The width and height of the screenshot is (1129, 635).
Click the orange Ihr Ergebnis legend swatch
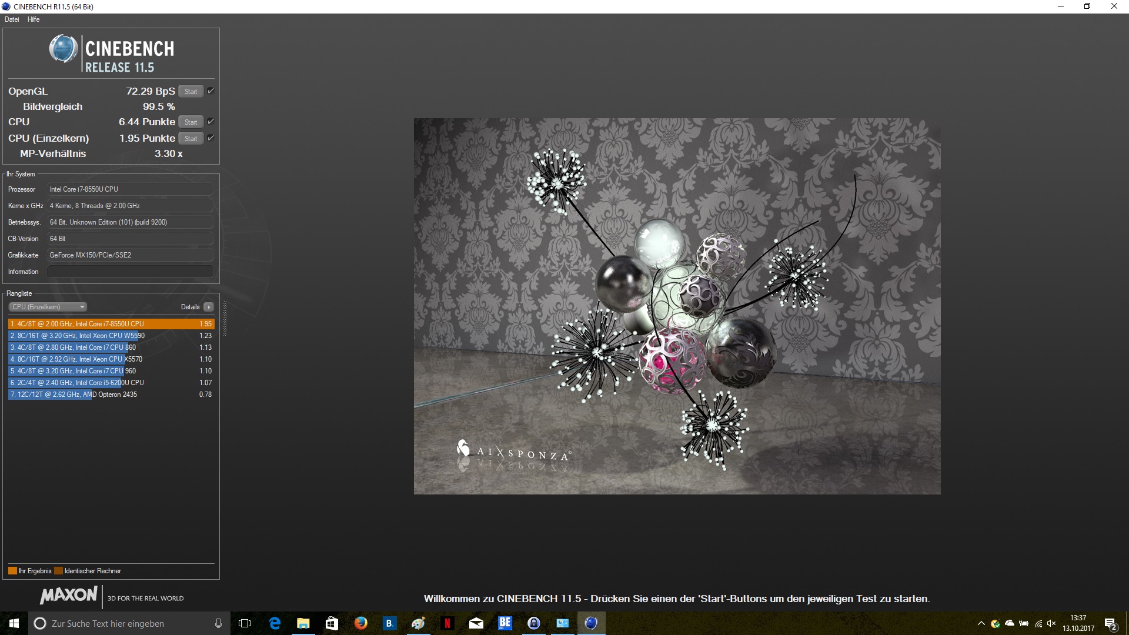tap(12, 571)
